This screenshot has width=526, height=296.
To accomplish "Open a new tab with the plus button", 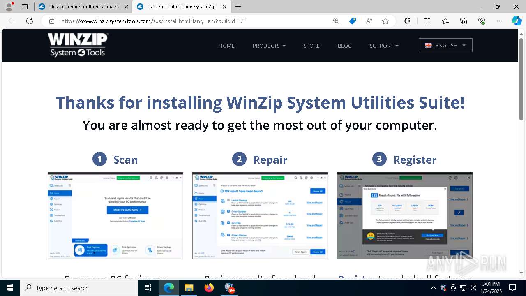I will click(238, 7).
